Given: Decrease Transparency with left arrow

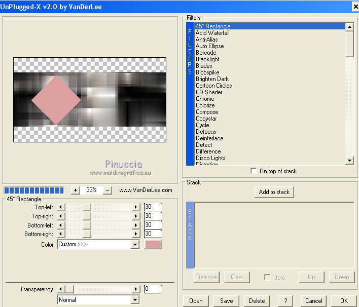Looking at the screenshot, I should pos(61,289).
